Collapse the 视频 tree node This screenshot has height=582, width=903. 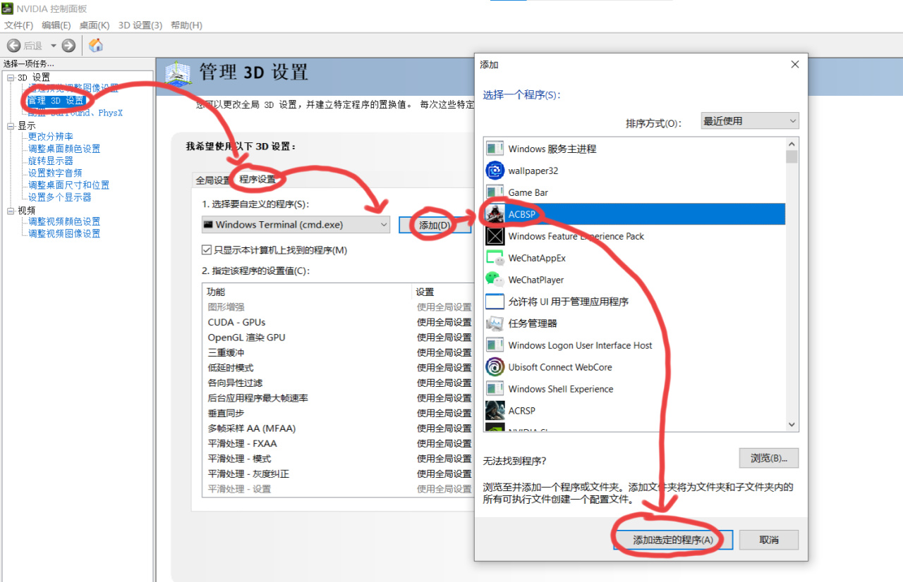11,210
